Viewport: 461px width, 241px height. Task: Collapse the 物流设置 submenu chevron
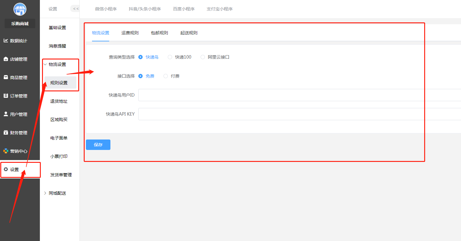[45, 64]
